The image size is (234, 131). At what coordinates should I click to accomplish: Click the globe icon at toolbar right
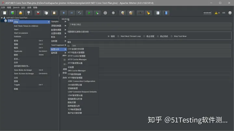pyautogui.click(x=230, y=13)
